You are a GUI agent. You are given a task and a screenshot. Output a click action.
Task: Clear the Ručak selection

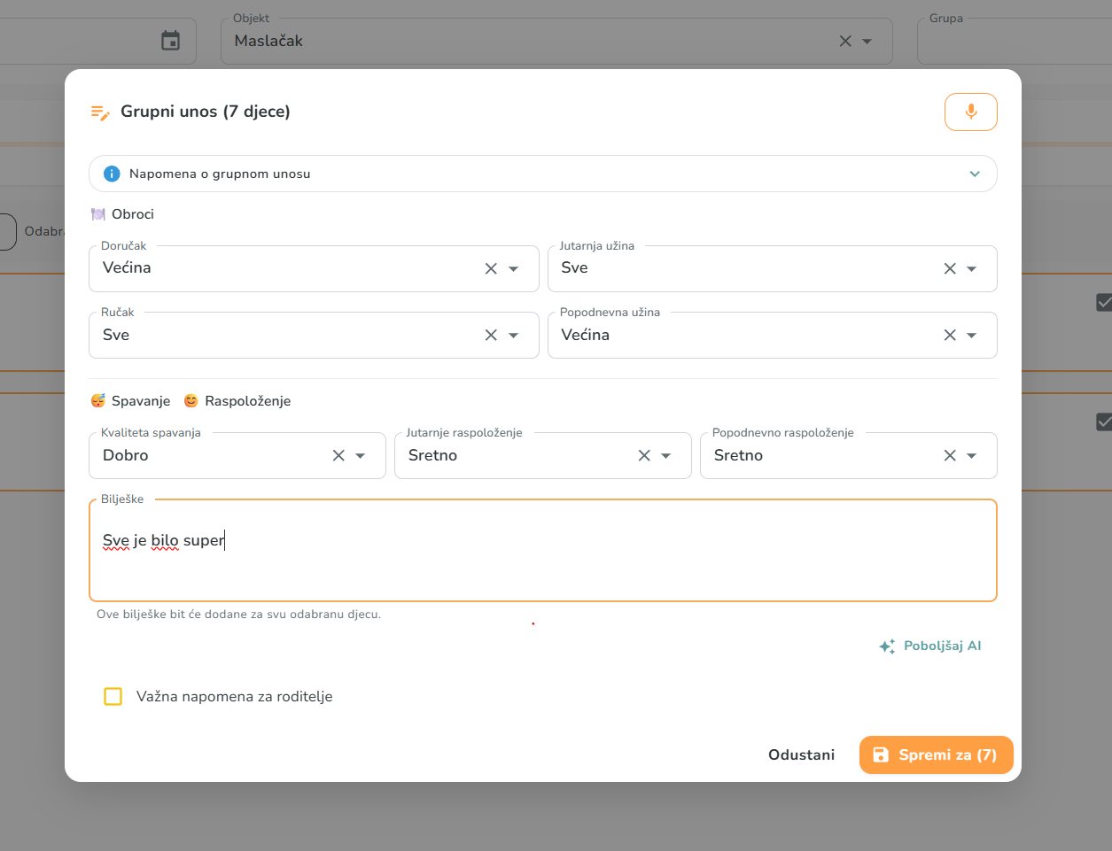coord(491,335)
